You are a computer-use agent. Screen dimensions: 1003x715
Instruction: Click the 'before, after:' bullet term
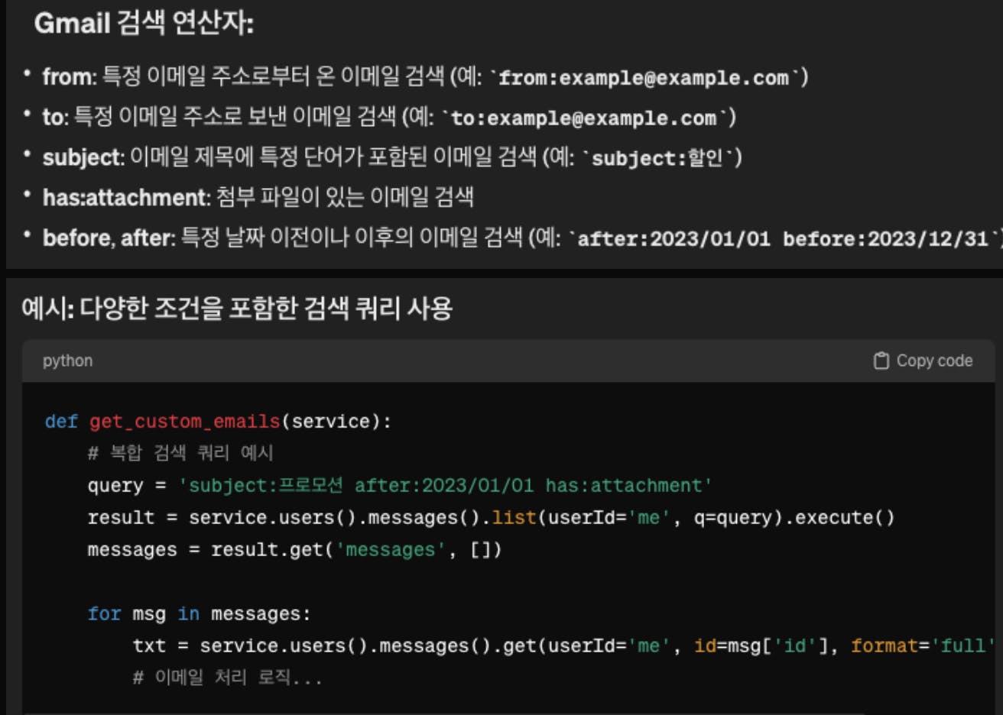click(x=109, y=238)
